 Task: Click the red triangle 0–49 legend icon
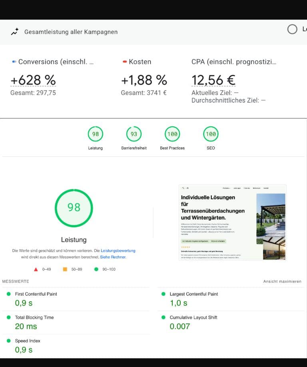(x=36, y=269)
